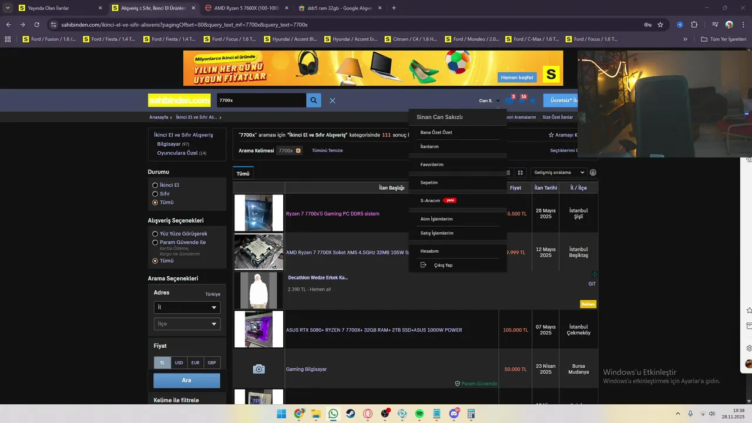Click Tümünü Temizle link

tap(327, 150)
